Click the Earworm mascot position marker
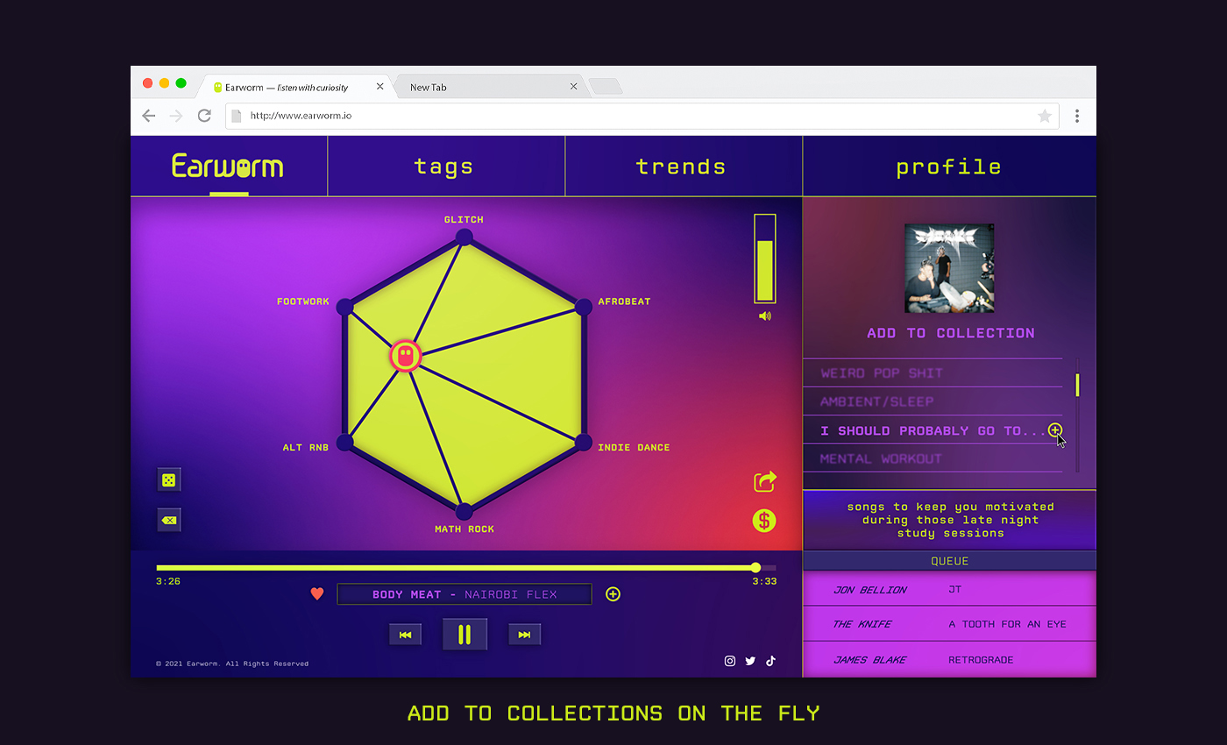Image resolution: width=1227 pixels, height=745 pixels. (x=405, y=356)
